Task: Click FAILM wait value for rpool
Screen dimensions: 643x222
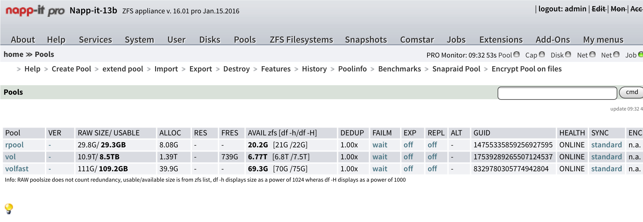Action: click(x=380, y=145)
